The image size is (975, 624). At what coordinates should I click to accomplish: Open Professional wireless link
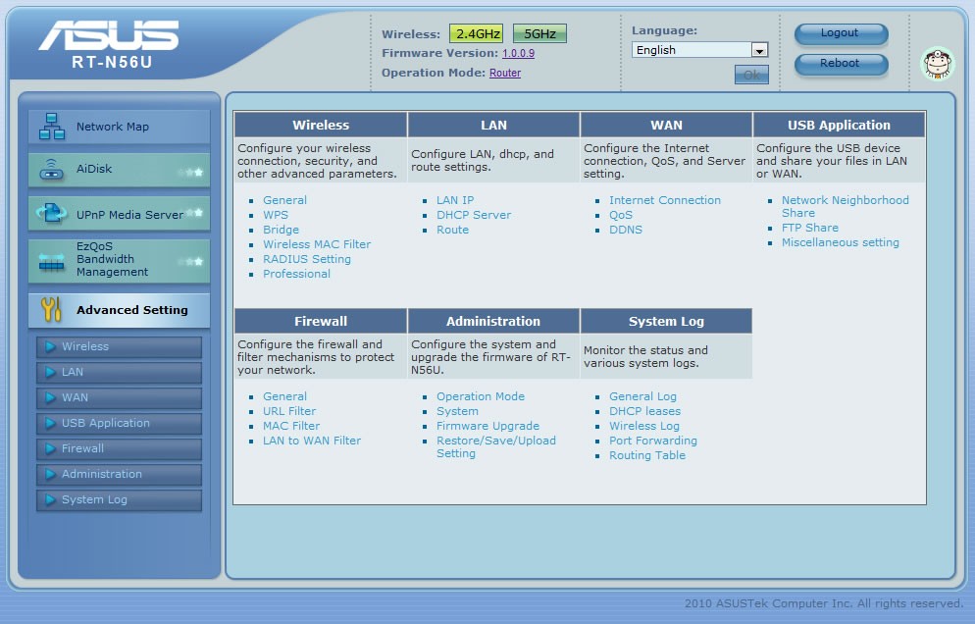[296, 274]
